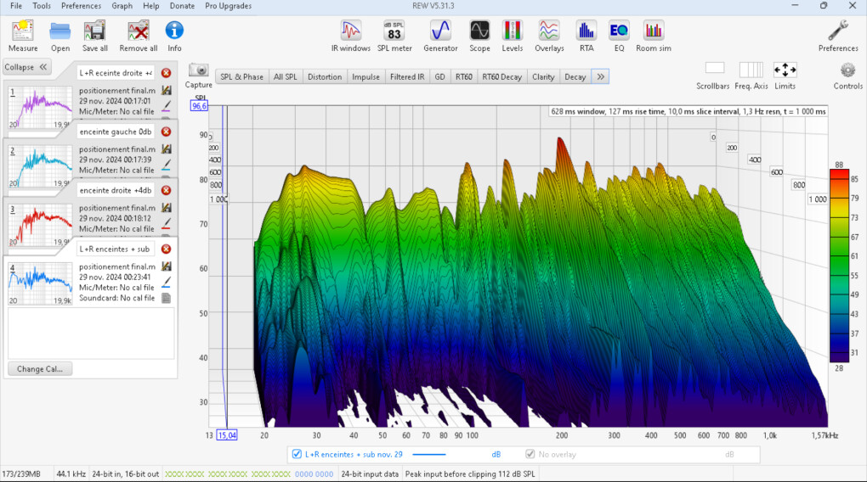Open the Tools menu
This screenshot has width=867, height=482.
(x=42, y=6)
